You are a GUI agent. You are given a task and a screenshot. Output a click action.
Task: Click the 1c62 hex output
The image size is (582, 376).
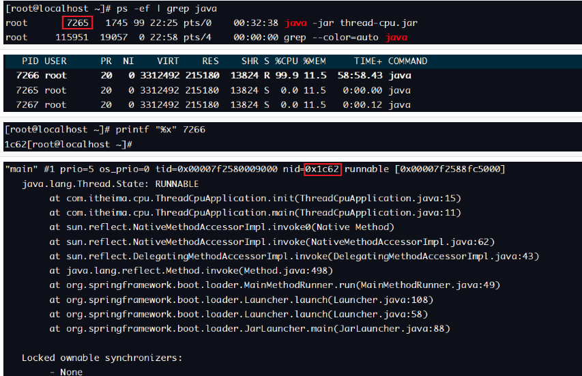tap(16, 145)
